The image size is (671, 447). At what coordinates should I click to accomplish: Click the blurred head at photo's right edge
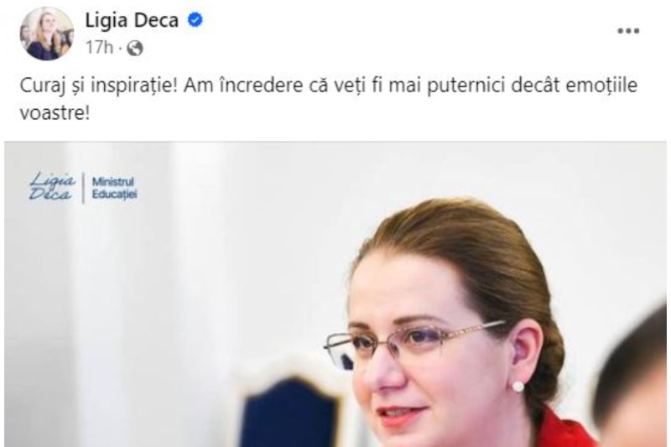tap(632, 377)
